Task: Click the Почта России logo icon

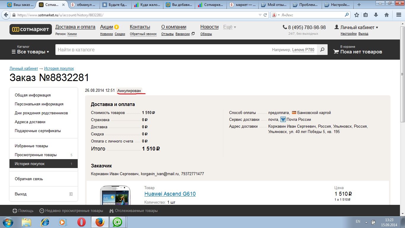Action: [x=283, y=119]
